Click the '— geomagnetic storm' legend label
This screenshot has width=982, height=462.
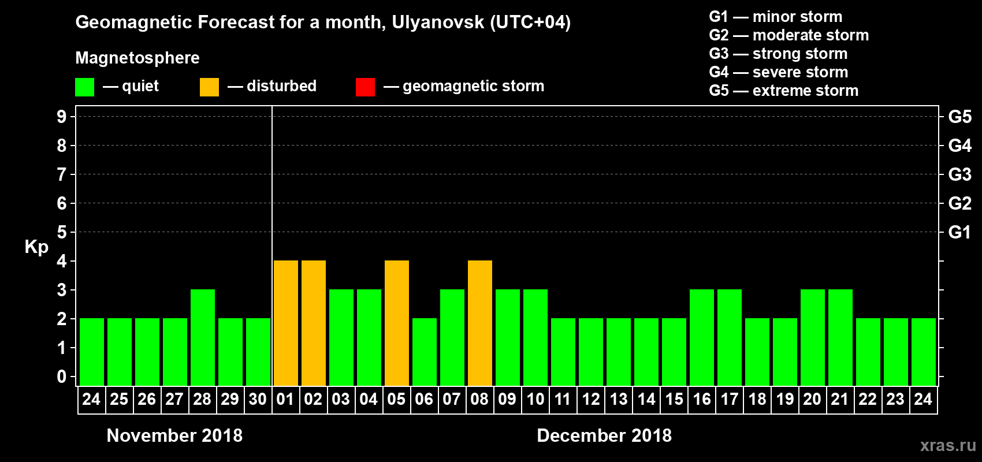[464, 87]
